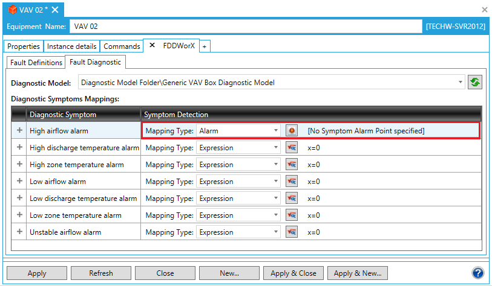Open Mapping Type dropdown for High airflow alarm
The height and width of the screenshot is (286, 492).
238,130
